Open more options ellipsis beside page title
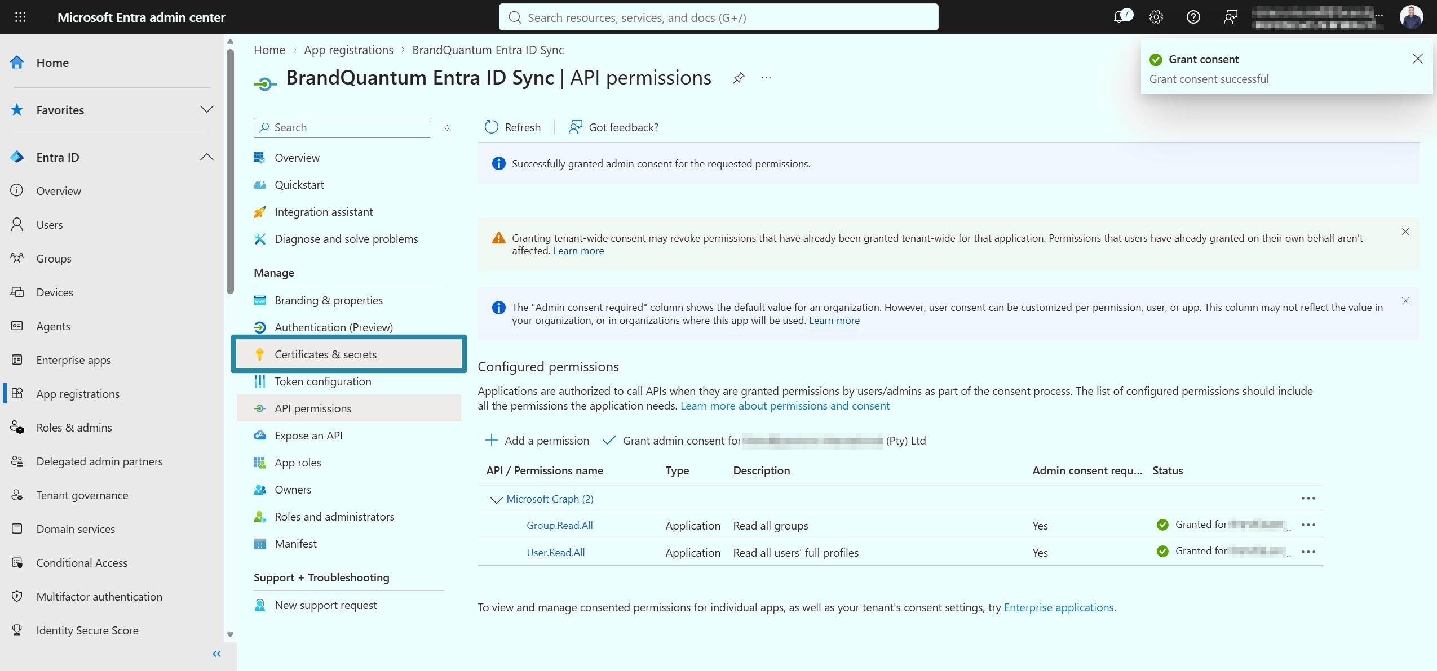This screenshot has width=1437, height=671. [766, 78]
